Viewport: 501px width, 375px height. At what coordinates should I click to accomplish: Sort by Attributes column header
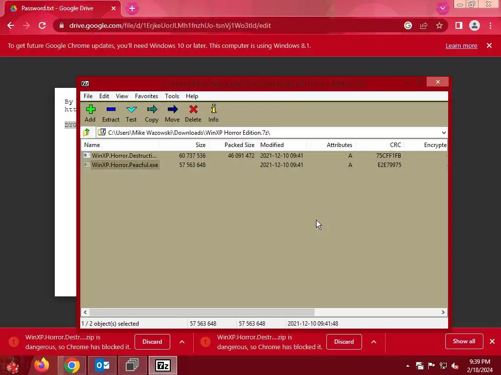click(331, 145)
